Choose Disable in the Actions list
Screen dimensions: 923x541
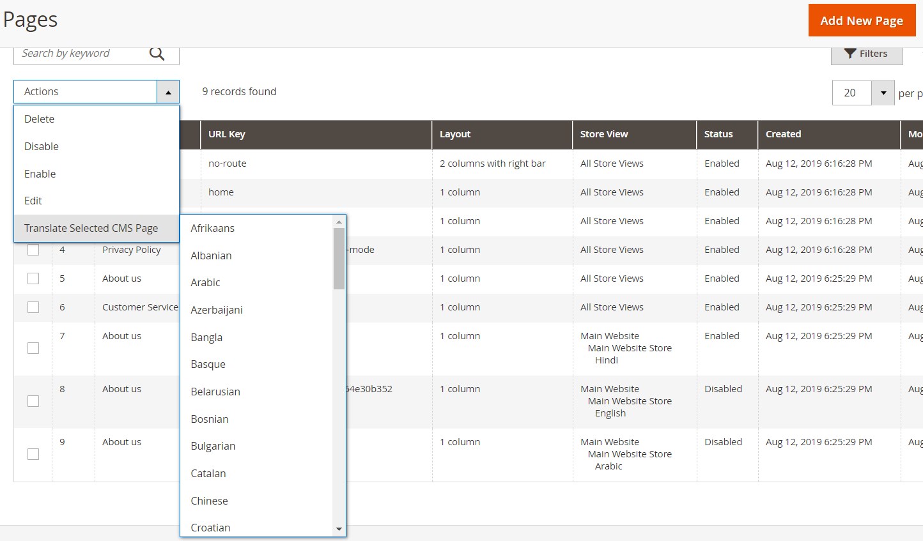click(42, 147)
